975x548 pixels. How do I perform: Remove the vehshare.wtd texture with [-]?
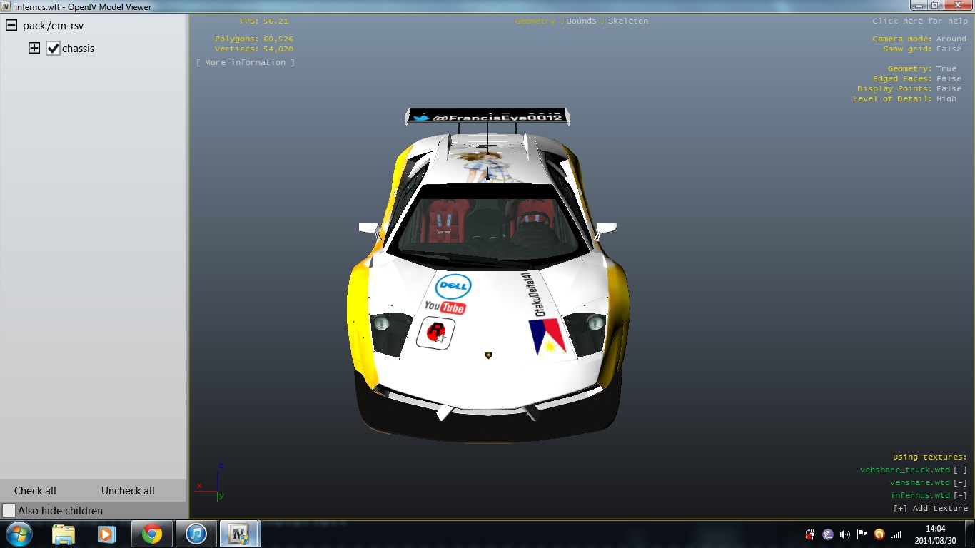coord(961,482)
